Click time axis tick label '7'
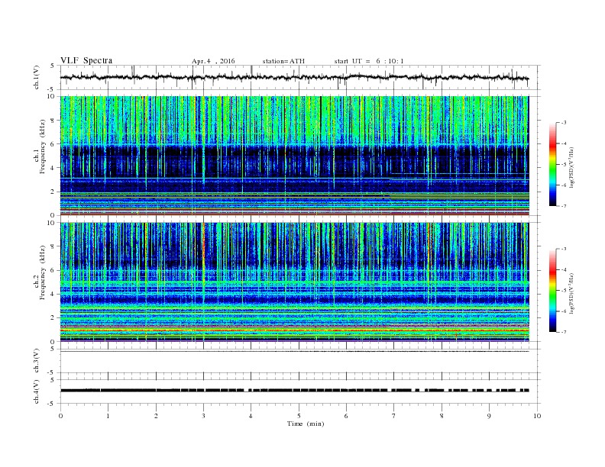Screen dimensions: 605x467 coord(394,416)
